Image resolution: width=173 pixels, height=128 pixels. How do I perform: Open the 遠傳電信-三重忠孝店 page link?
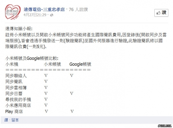pyautogui.click(x=44, y=9)
